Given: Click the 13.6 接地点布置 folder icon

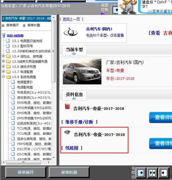Looking at the screenshot, I should [x=8, y=67].
